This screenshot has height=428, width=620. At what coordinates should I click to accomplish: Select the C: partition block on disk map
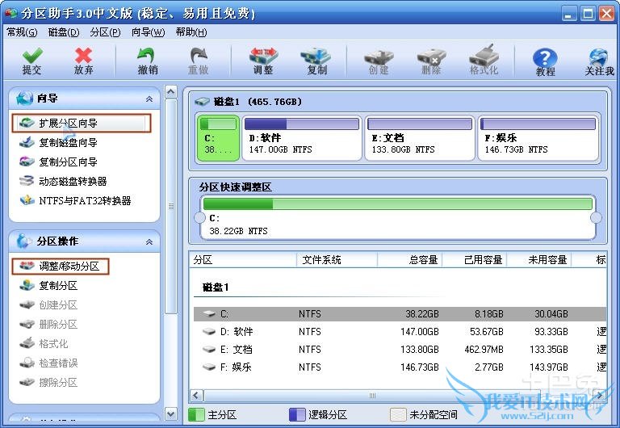click(x=218, y=138)
